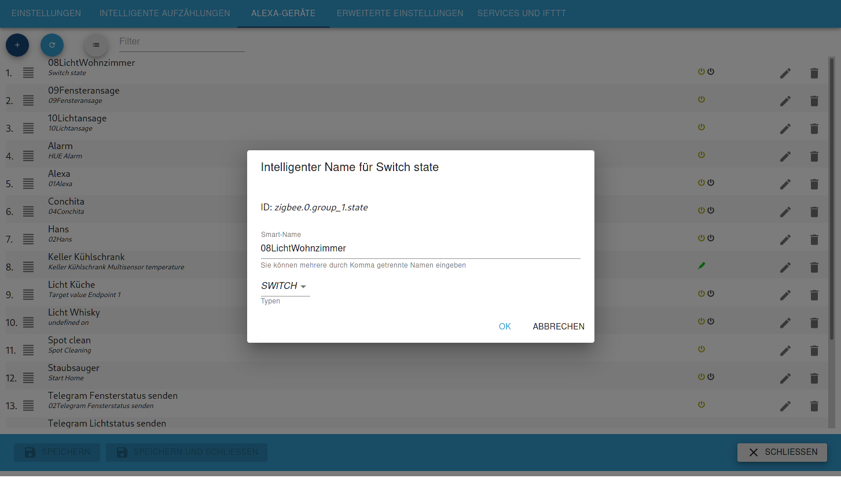Edit the Keller Kühlschrank entry with pencil icon
The image size is (841, 493).
point(785,268)
